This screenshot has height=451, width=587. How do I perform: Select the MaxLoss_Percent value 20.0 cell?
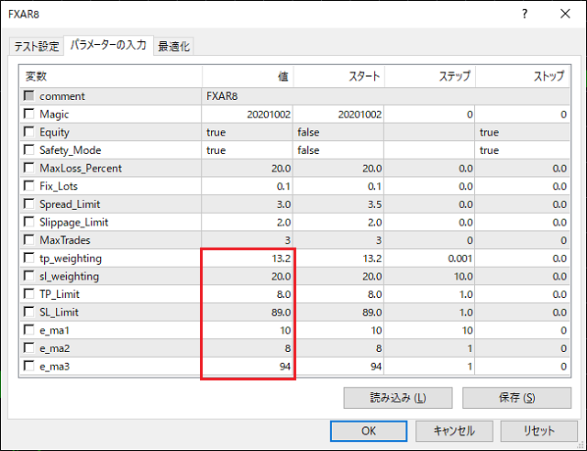coord(247,168)
